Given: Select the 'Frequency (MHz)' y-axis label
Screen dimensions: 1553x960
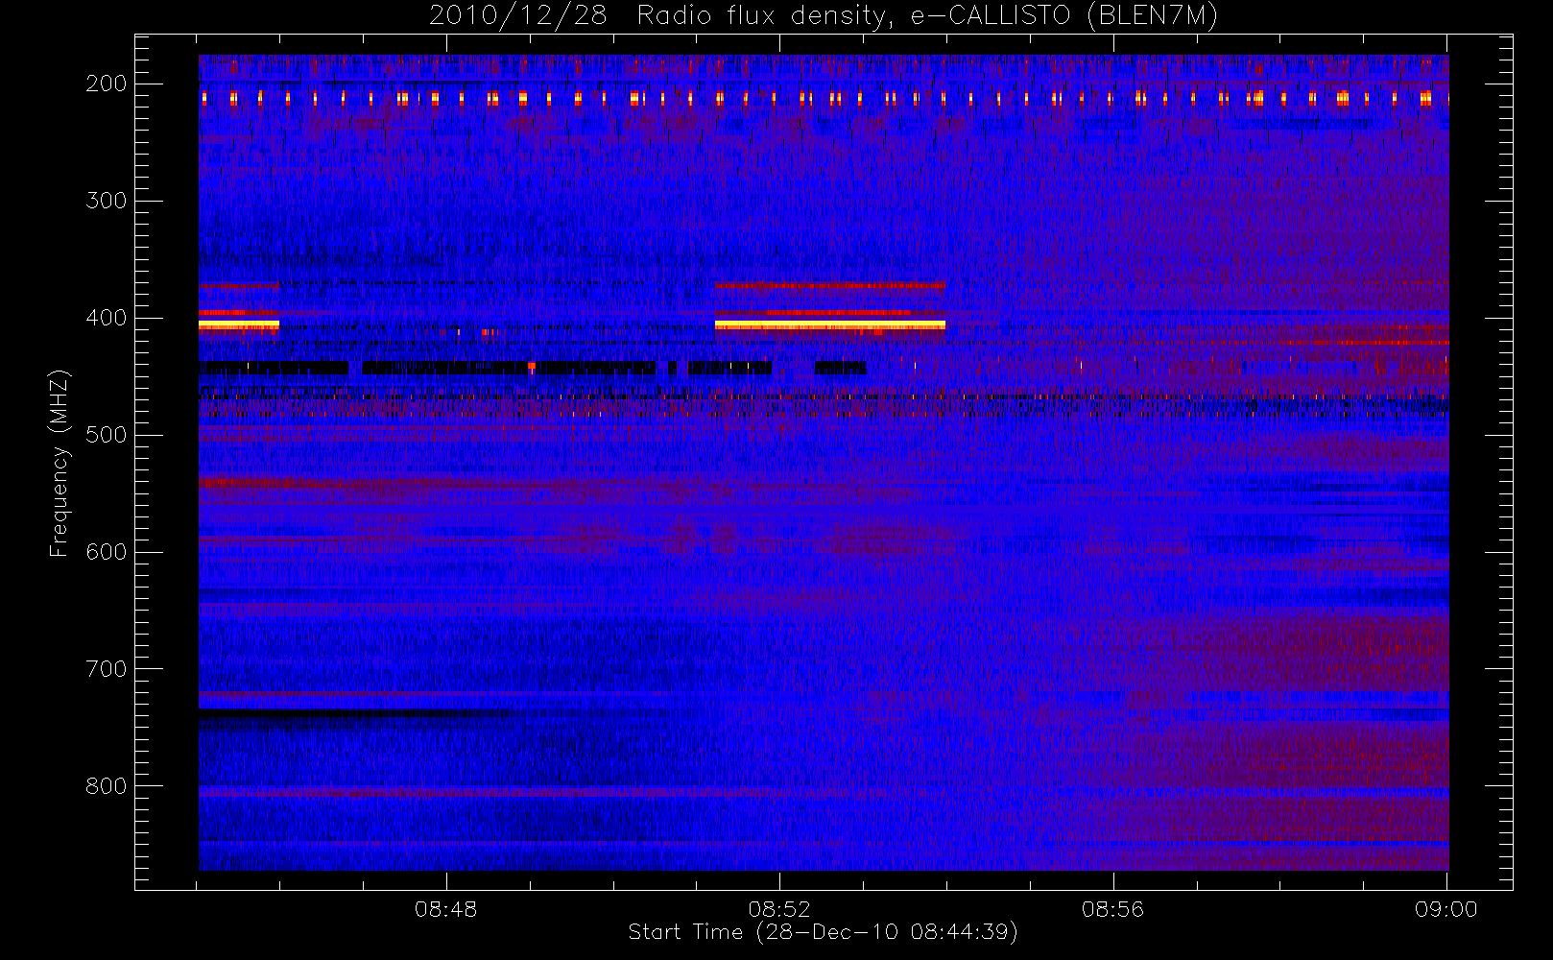Looking at the screenshot, I should click(60, 464).
